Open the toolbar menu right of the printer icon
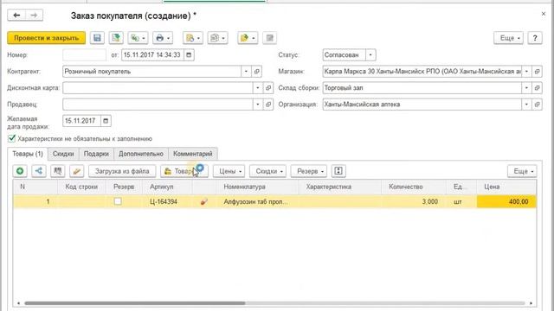Viewport: 554px width, 311px height. click(193, 38)
